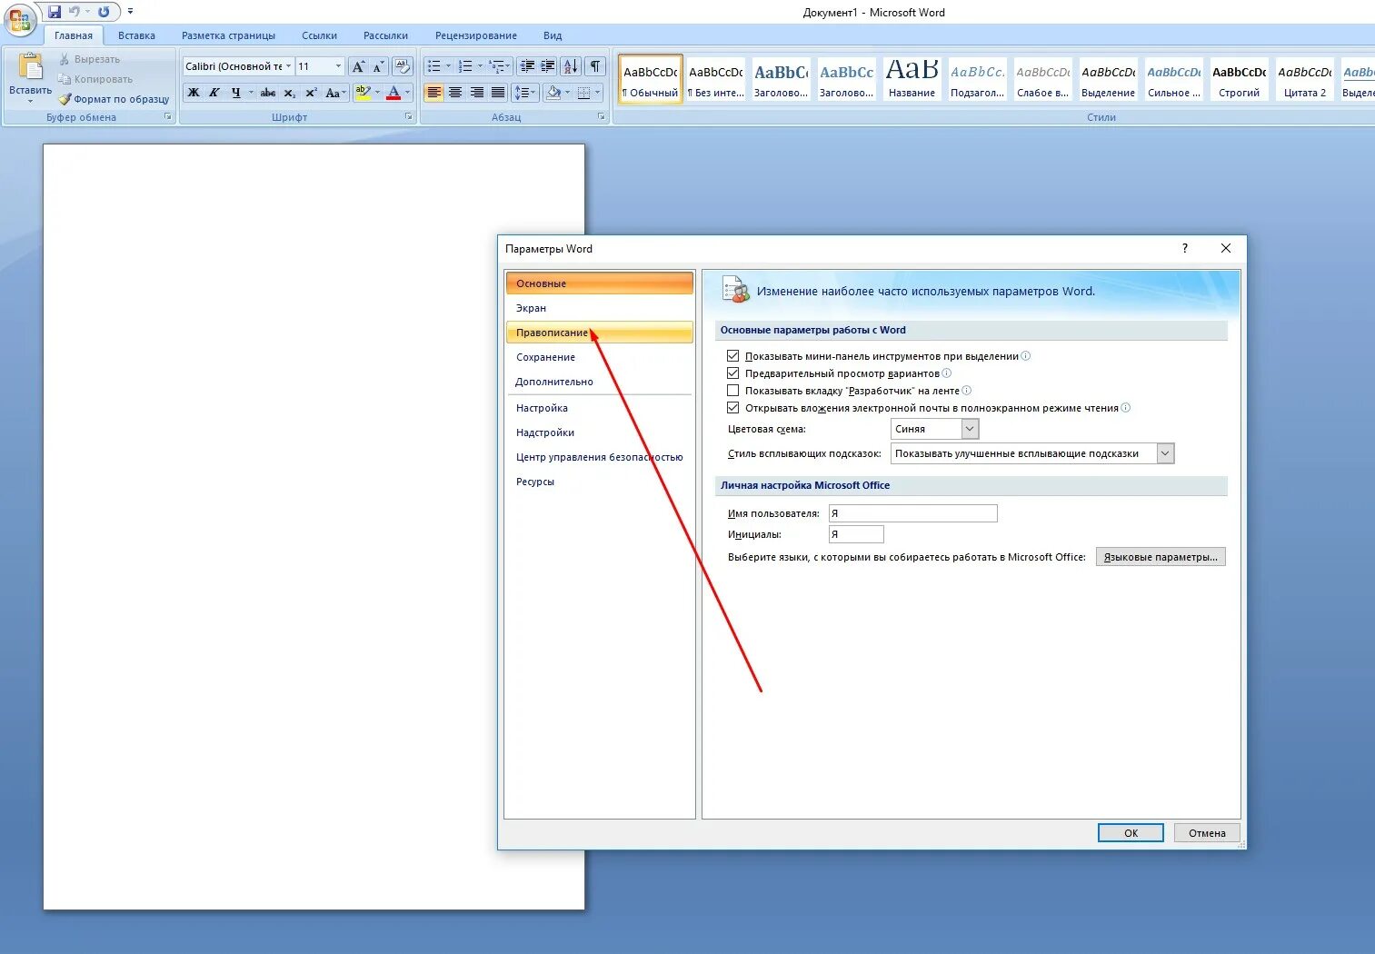
Task: Click shading paint bucket color
Action: [553, 93]
